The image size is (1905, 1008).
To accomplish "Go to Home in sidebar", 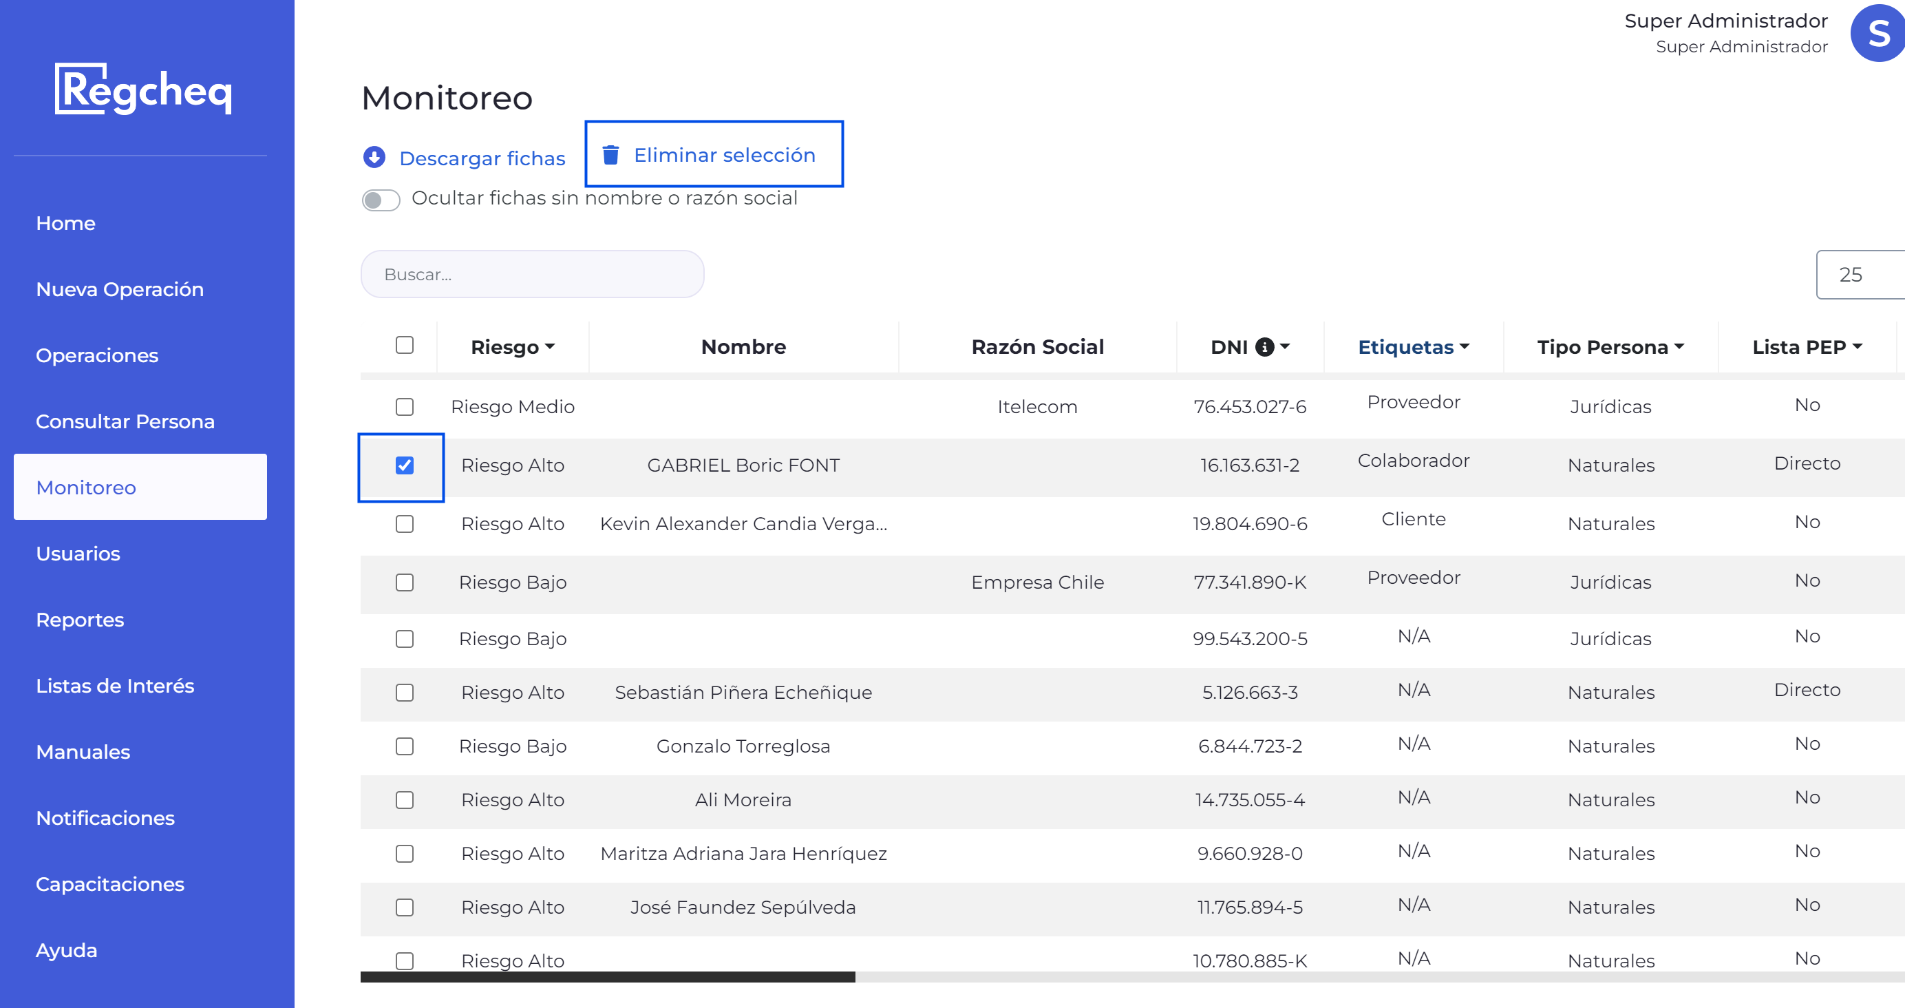I will (66, 223).
